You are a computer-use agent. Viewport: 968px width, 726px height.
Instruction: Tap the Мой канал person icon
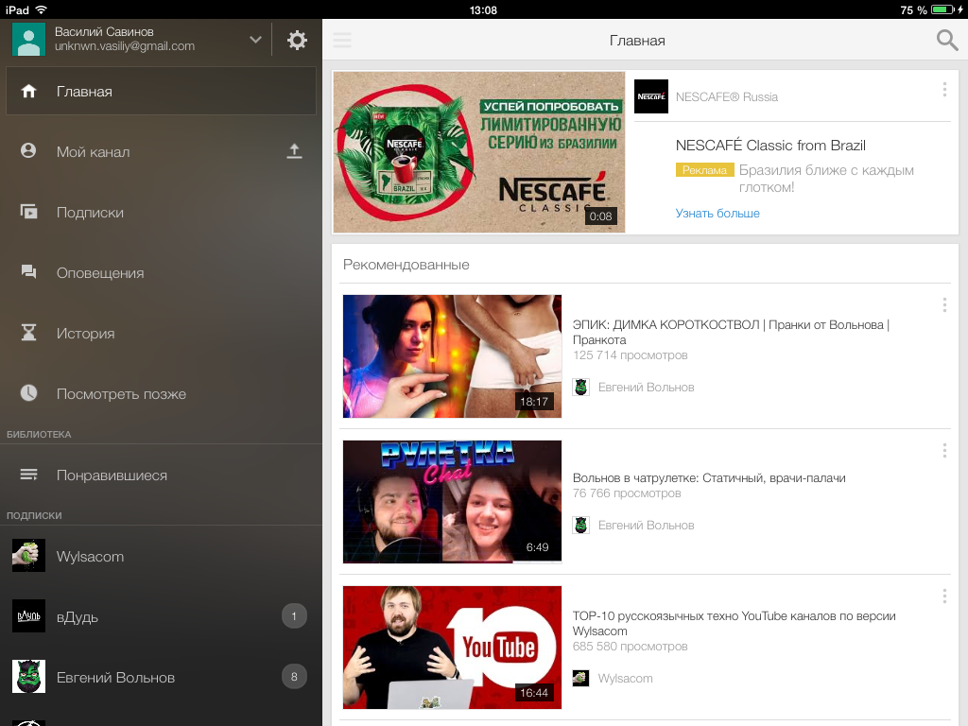coord(28,150)
